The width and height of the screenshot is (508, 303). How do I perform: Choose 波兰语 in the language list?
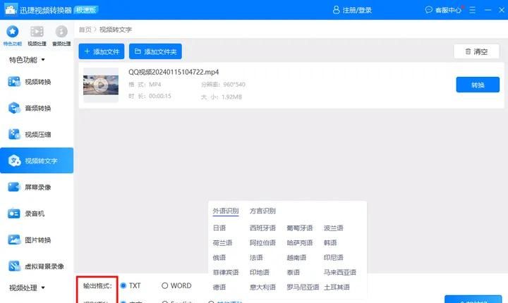[333, 228]
